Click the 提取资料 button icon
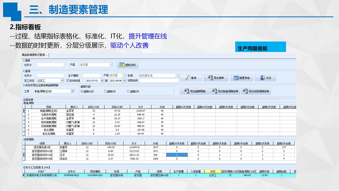This screenshot has width=339, height=191. [122, 65]
